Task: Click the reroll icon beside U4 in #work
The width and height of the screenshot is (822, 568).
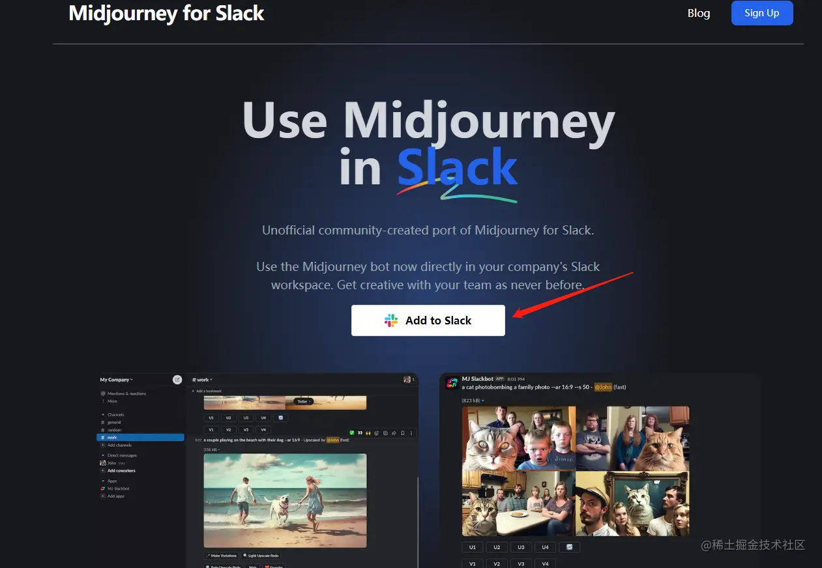Action: point(281,418)
